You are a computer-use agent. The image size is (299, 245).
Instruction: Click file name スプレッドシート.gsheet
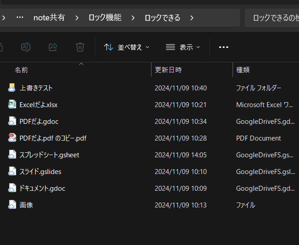[x=49, y=155]
